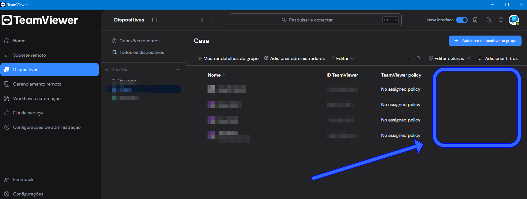Go to Workflow e automação
The width and height of the screenshot is (527, 199).
click(37, 98)
